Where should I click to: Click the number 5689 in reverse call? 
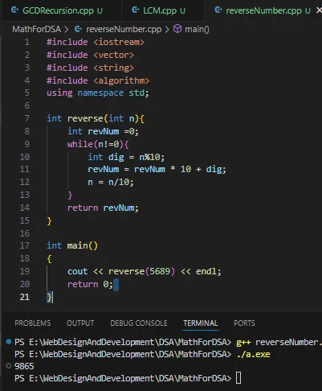coord(160,271)
